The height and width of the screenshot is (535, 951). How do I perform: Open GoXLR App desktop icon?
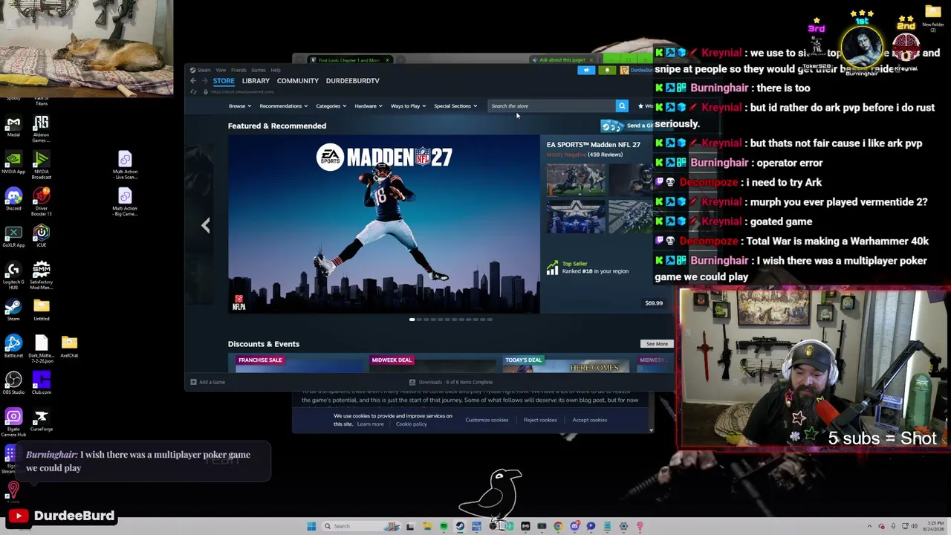coord(13,235)
